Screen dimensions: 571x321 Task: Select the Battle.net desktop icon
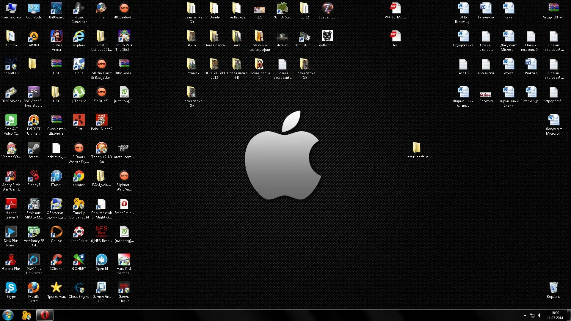pyautogui.click(x=56, y=9)
